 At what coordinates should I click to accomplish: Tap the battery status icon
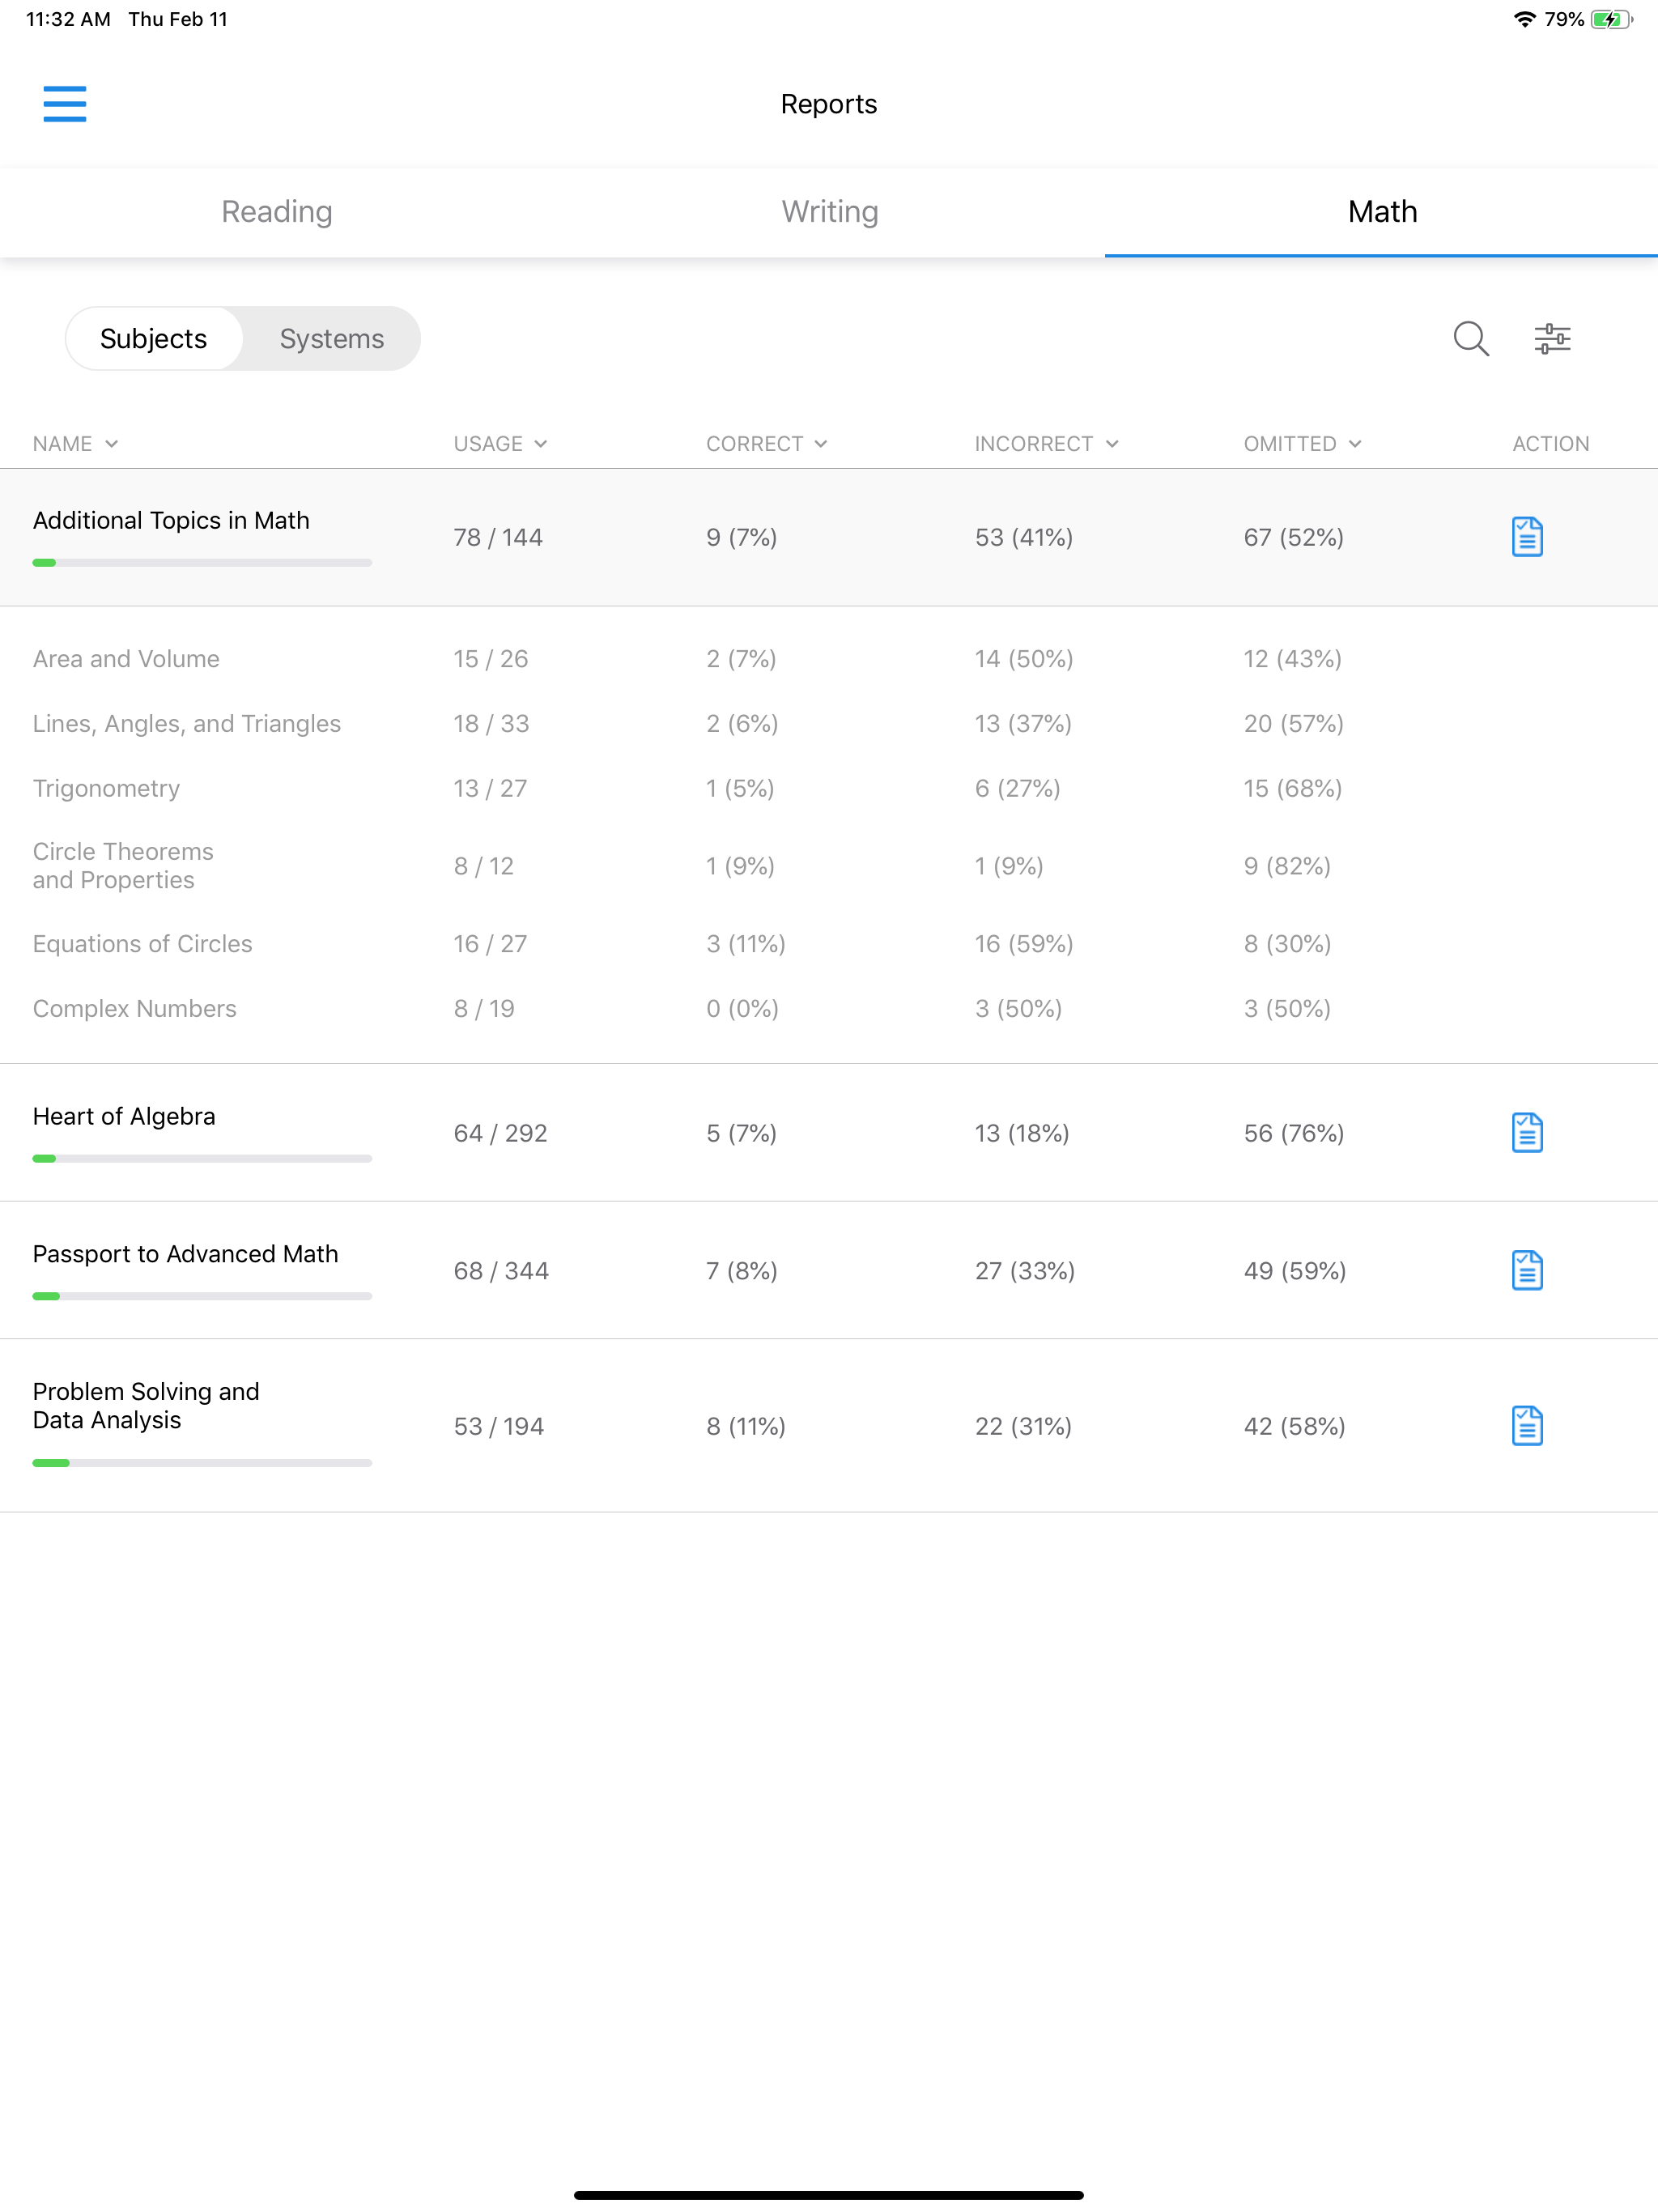click(1610, 19)
